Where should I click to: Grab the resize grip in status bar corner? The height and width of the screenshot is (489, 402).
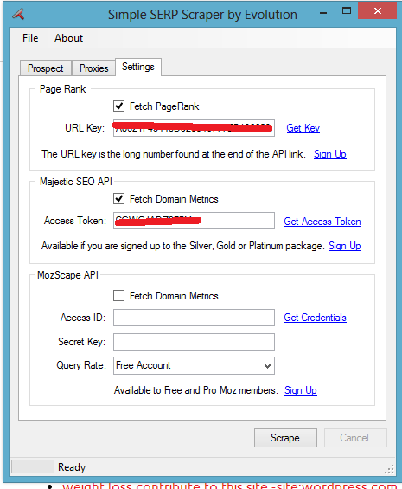coord(390,469)
